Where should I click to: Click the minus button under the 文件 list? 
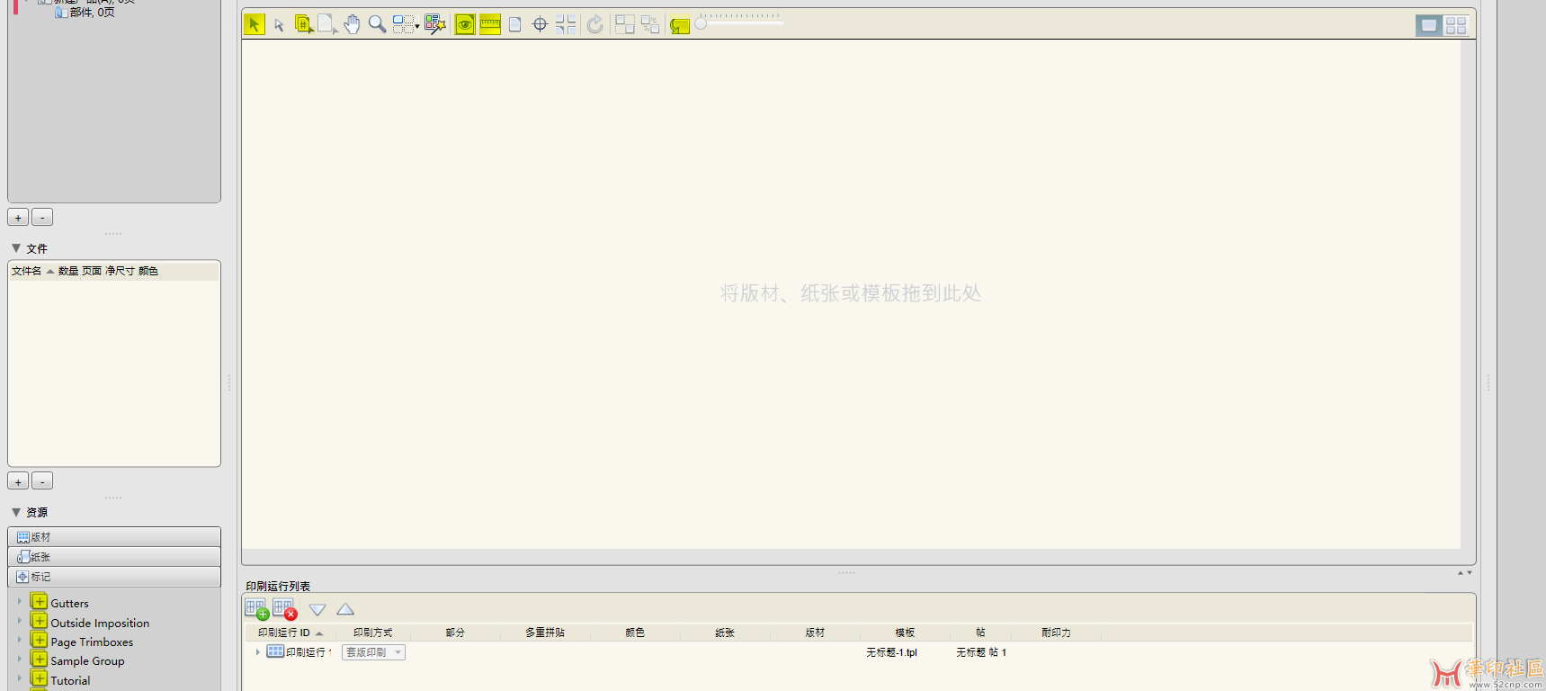[42, 481]
